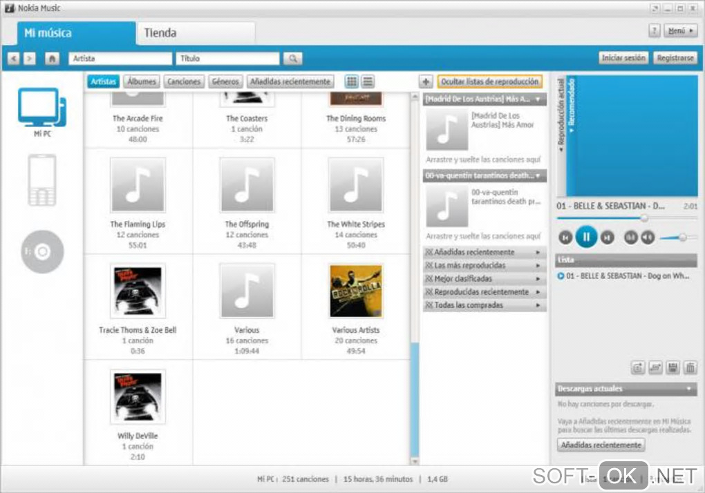The height and width of the screenshot is (493, 705).
Task: Select the Mi PC computer source icon
Action: [x=42, y=108]
